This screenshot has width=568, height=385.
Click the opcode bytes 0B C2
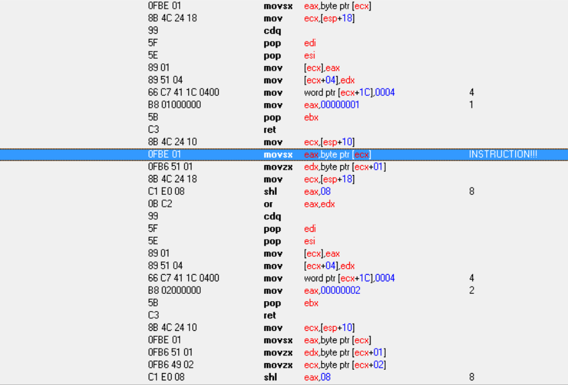coord(160,204)
